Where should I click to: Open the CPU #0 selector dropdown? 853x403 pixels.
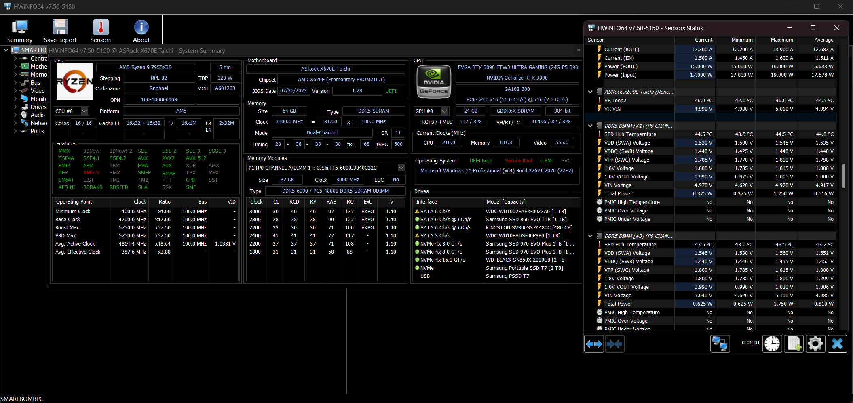[84, 111]
